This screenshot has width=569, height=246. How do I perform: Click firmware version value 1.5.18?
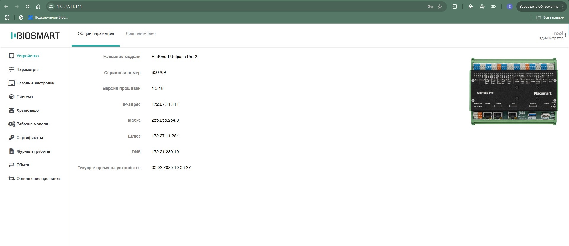(x=157, y=88)
